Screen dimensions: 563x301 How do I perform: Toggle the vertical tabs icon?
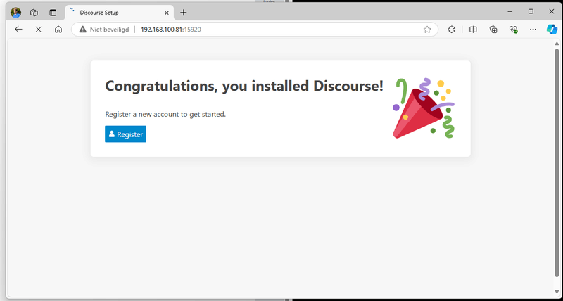[x=53, y=13]
